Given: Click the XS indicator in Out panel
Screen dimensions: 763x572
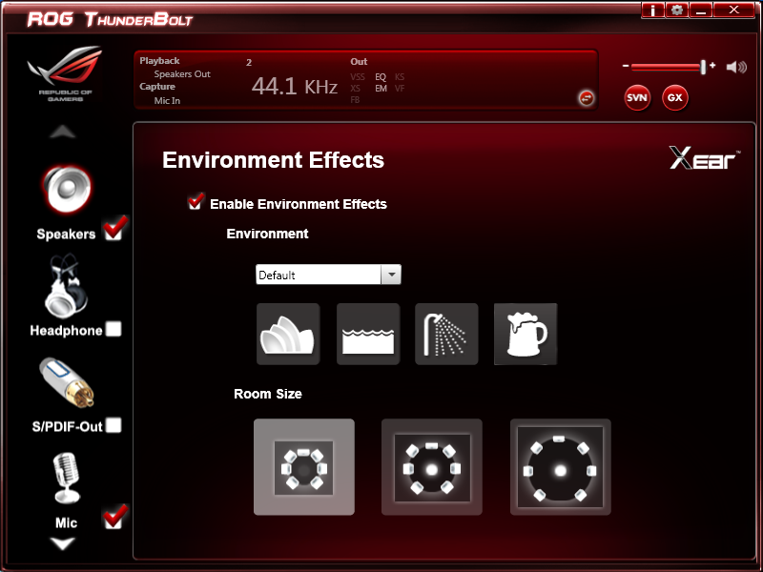Looking at the screenshot, I should point(355,89).
